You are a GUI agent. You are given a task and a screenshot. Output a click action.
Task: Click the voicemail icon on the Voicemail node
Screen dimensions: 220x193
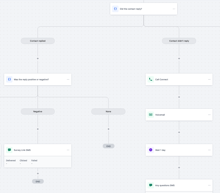151,115
